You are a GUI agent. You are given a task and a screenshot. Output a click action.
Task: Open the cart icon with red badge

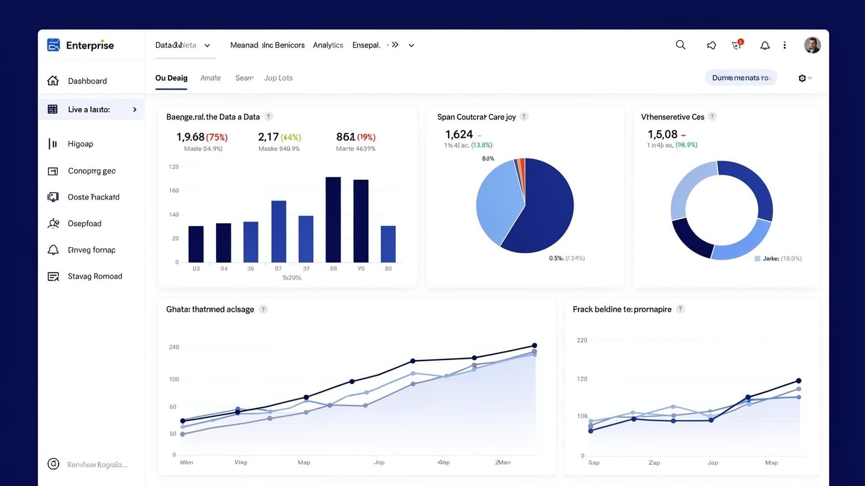coord(737,45)
